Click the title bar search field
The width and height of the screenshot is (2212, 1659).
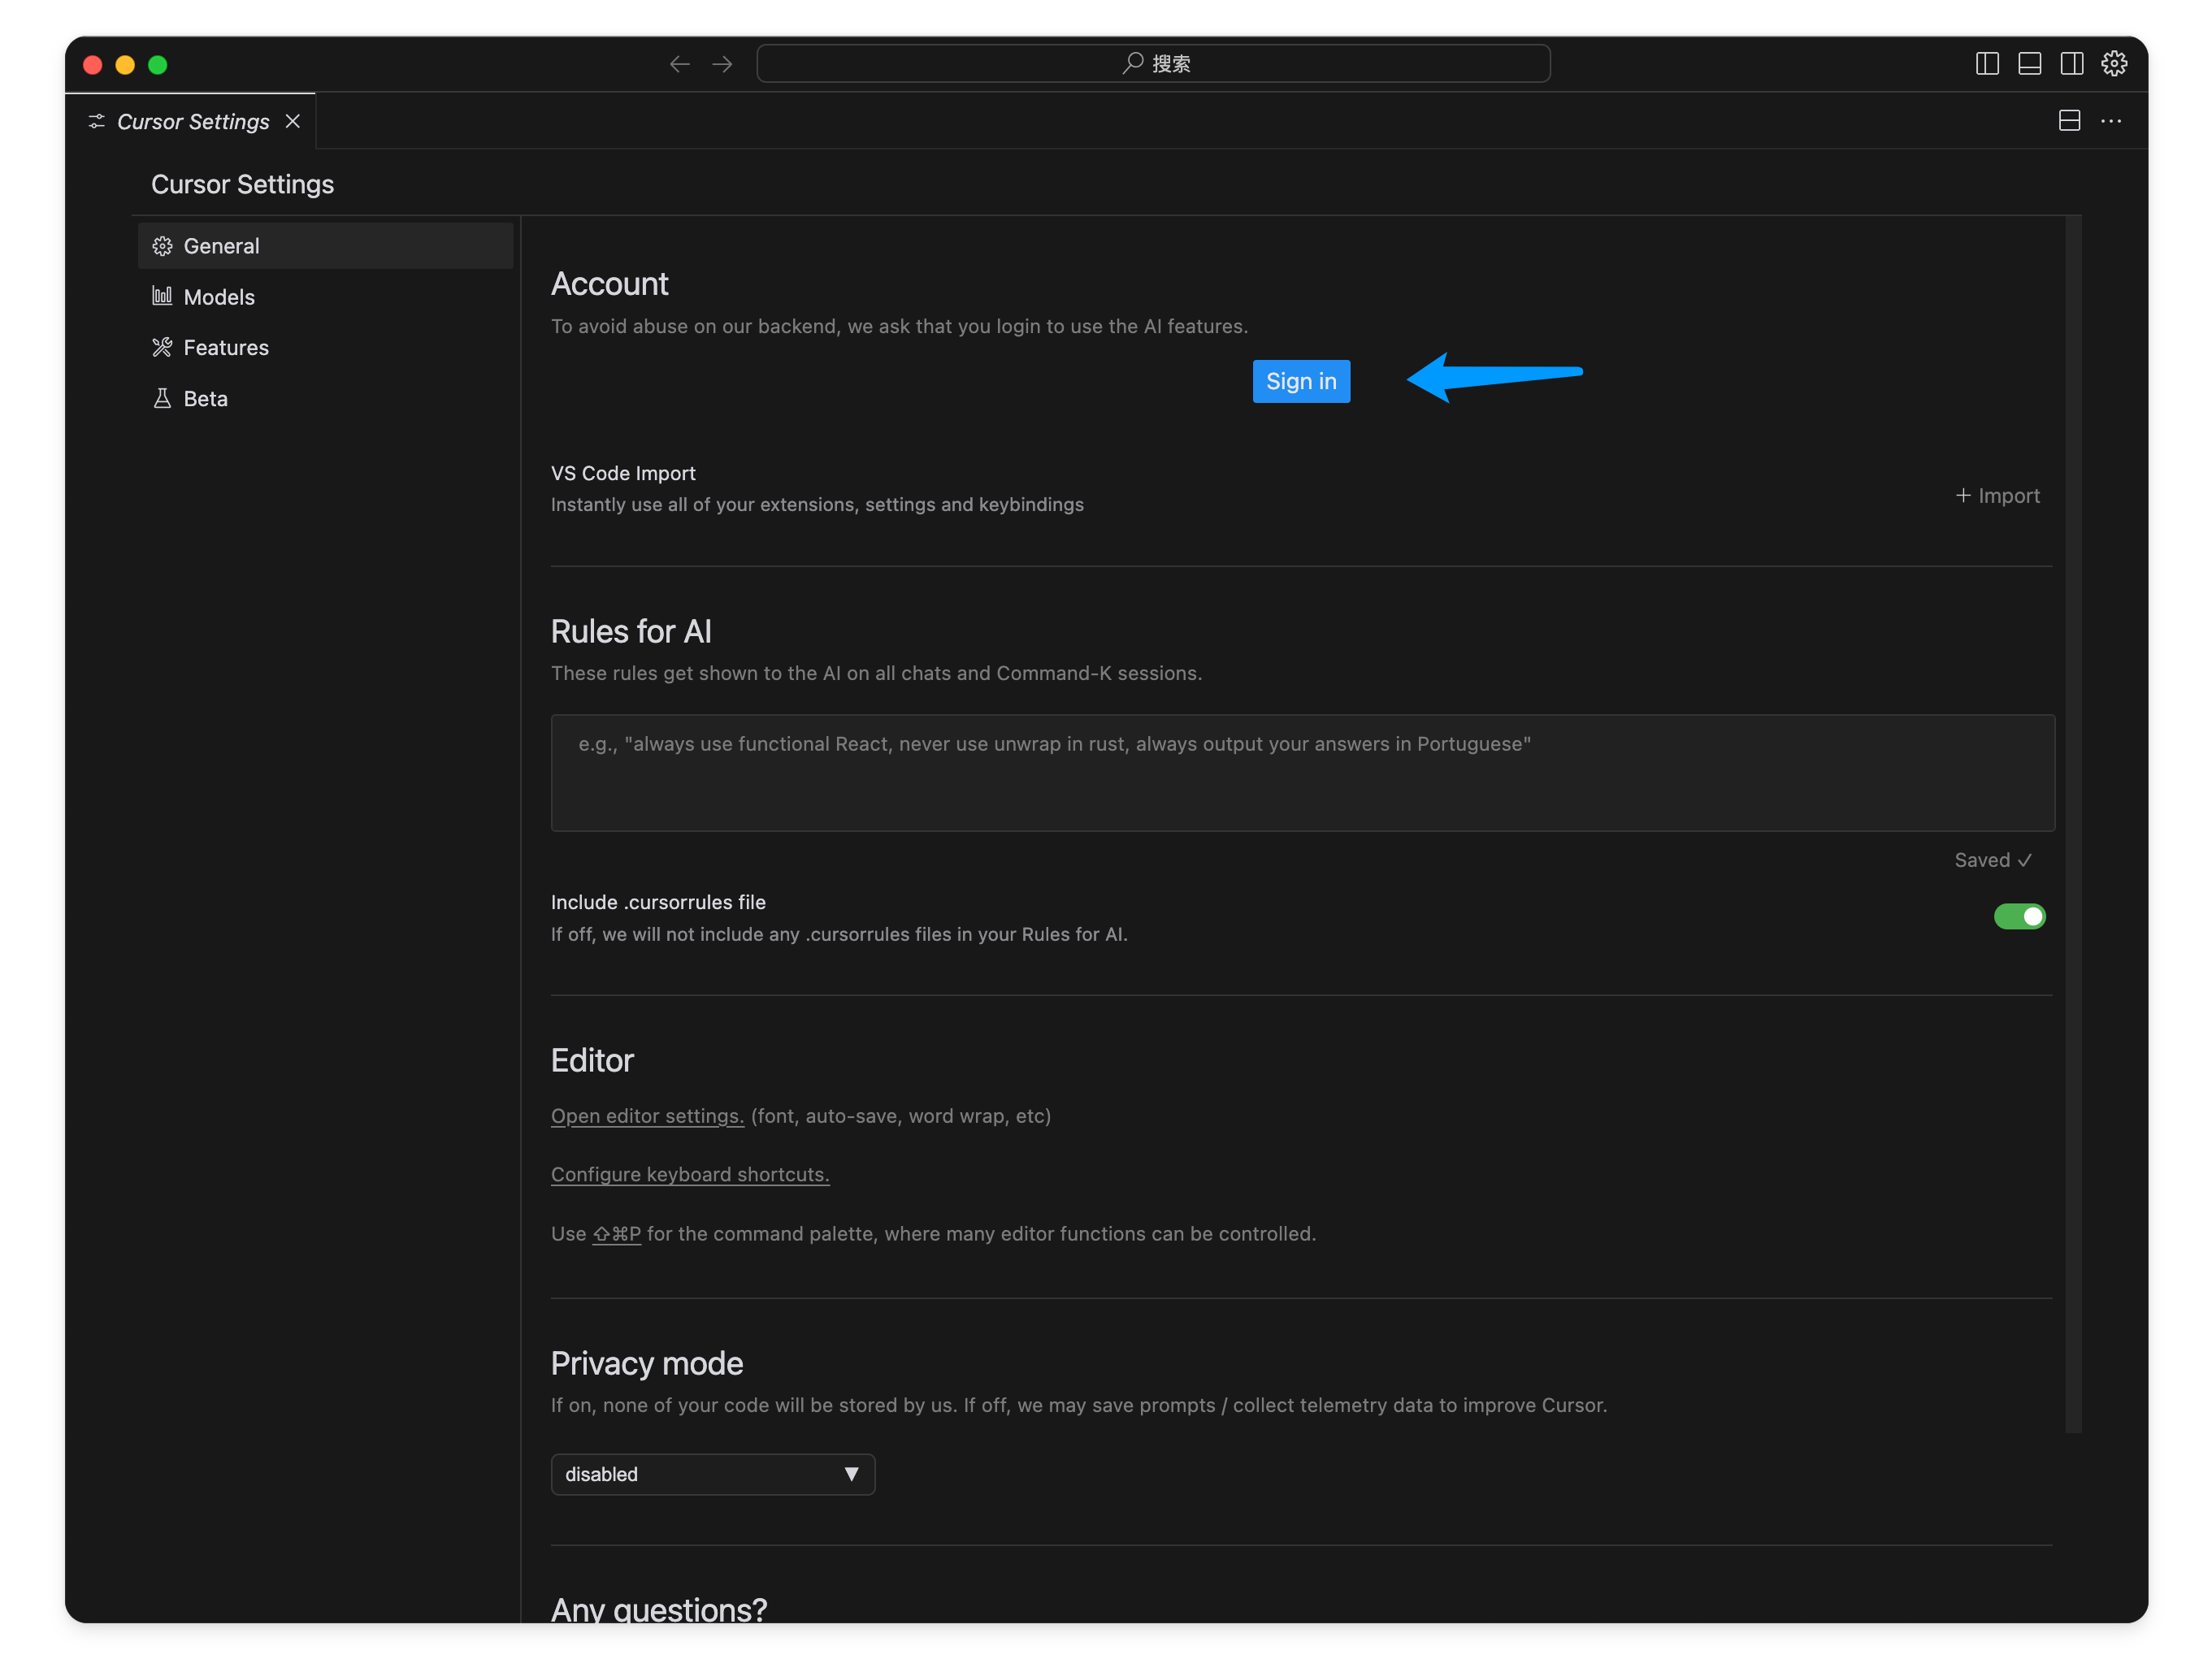[1153, 63]
